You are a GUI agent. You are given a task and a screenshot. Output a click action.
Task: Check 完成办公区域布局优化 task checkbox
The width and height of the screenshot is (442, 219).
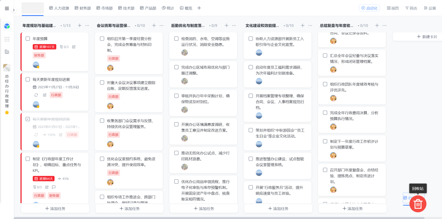point(176,67)
